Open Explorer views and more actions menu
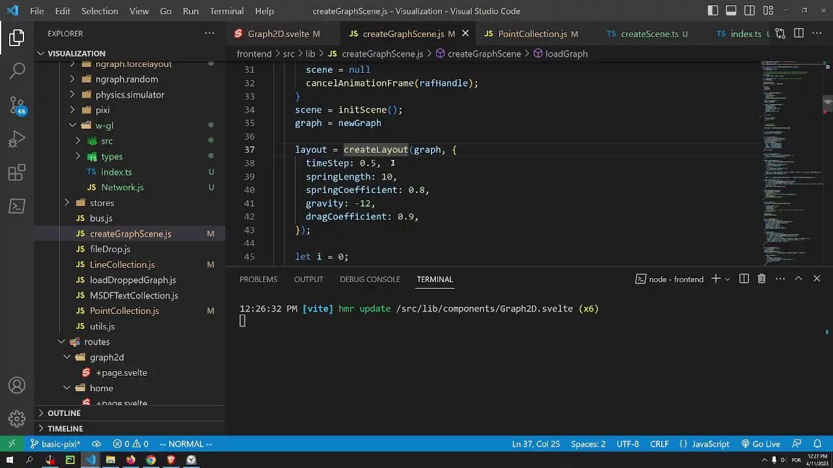This screenshot has width=833, height=468. 210,33
